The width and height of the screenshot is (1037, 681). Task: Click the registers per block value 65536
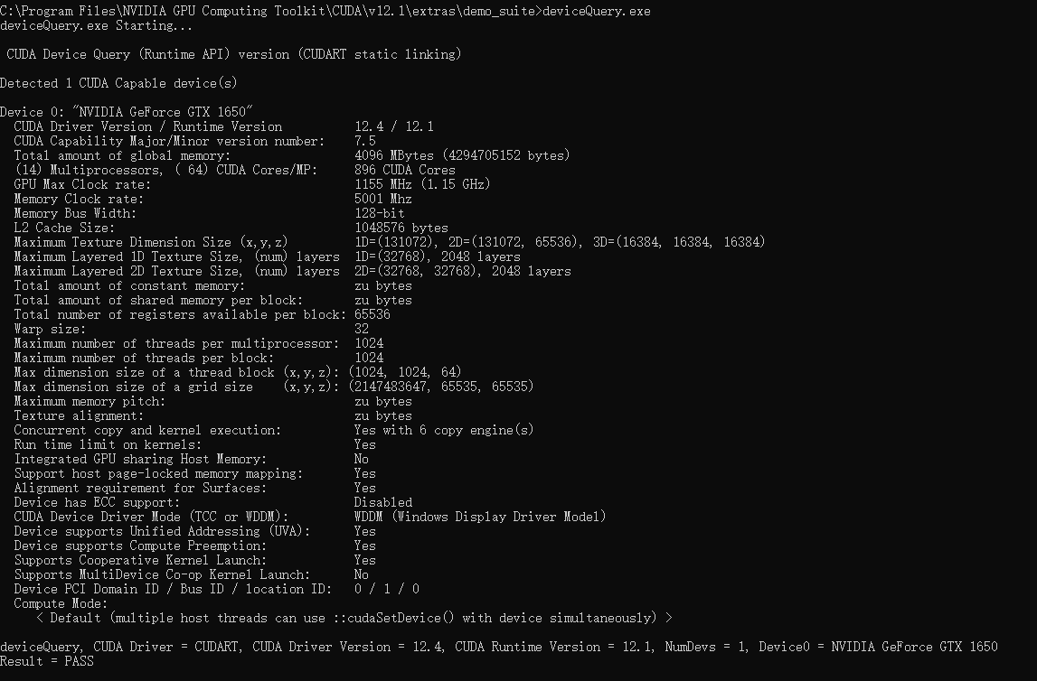372,314
